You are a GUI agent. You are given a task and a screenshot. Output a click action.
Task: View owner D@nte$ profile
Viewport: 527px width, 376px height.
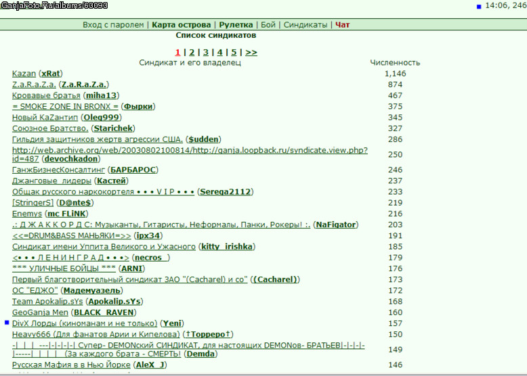(x=75, y=203)
